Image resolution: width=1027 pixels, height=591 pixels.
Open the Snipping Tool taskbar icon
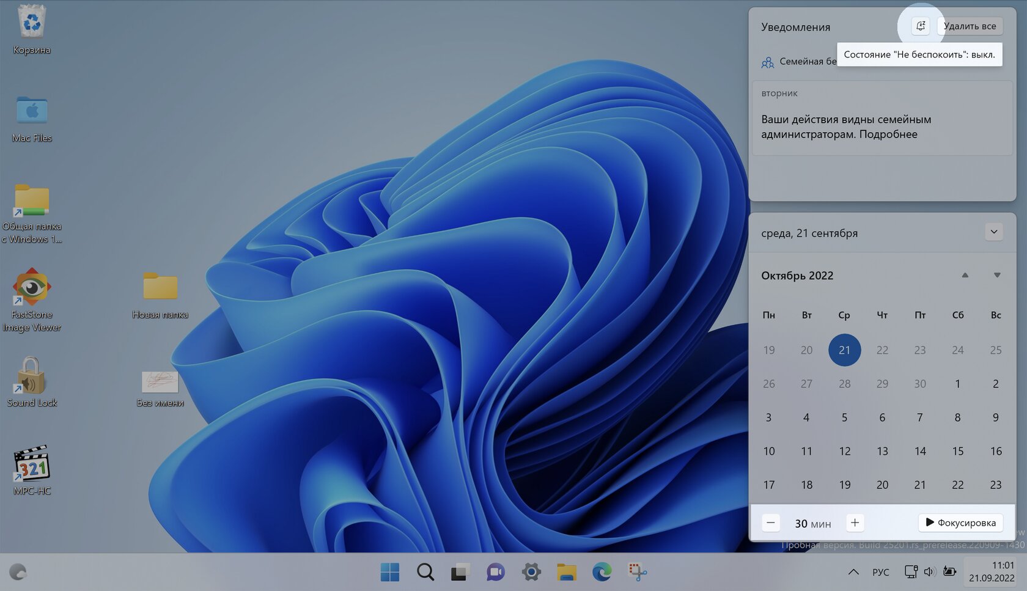coord(637,572)
